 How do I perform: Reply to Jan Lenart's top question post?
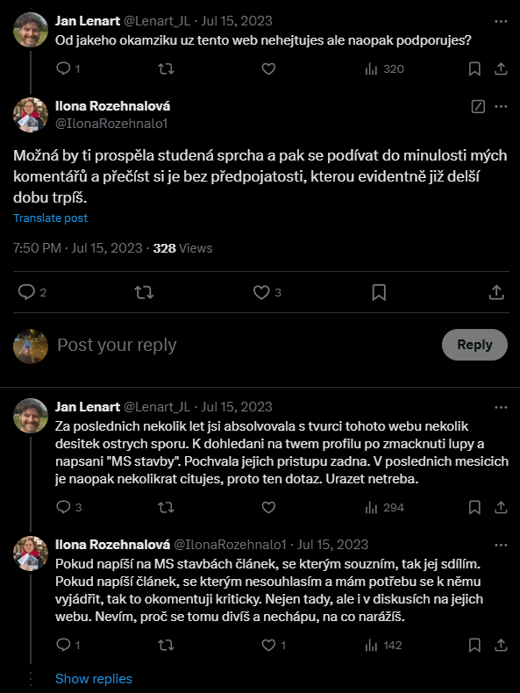(x=68, y=69)
